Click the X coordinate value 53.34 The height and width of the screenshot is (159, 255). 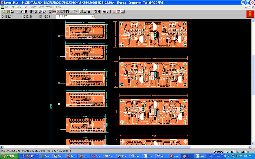12,16
